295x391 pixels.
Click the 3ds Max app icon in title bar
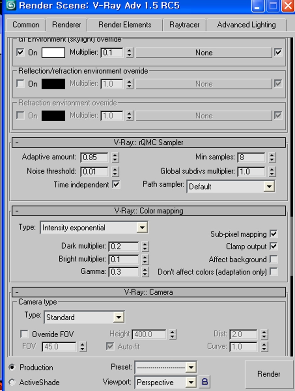(11, 6)
